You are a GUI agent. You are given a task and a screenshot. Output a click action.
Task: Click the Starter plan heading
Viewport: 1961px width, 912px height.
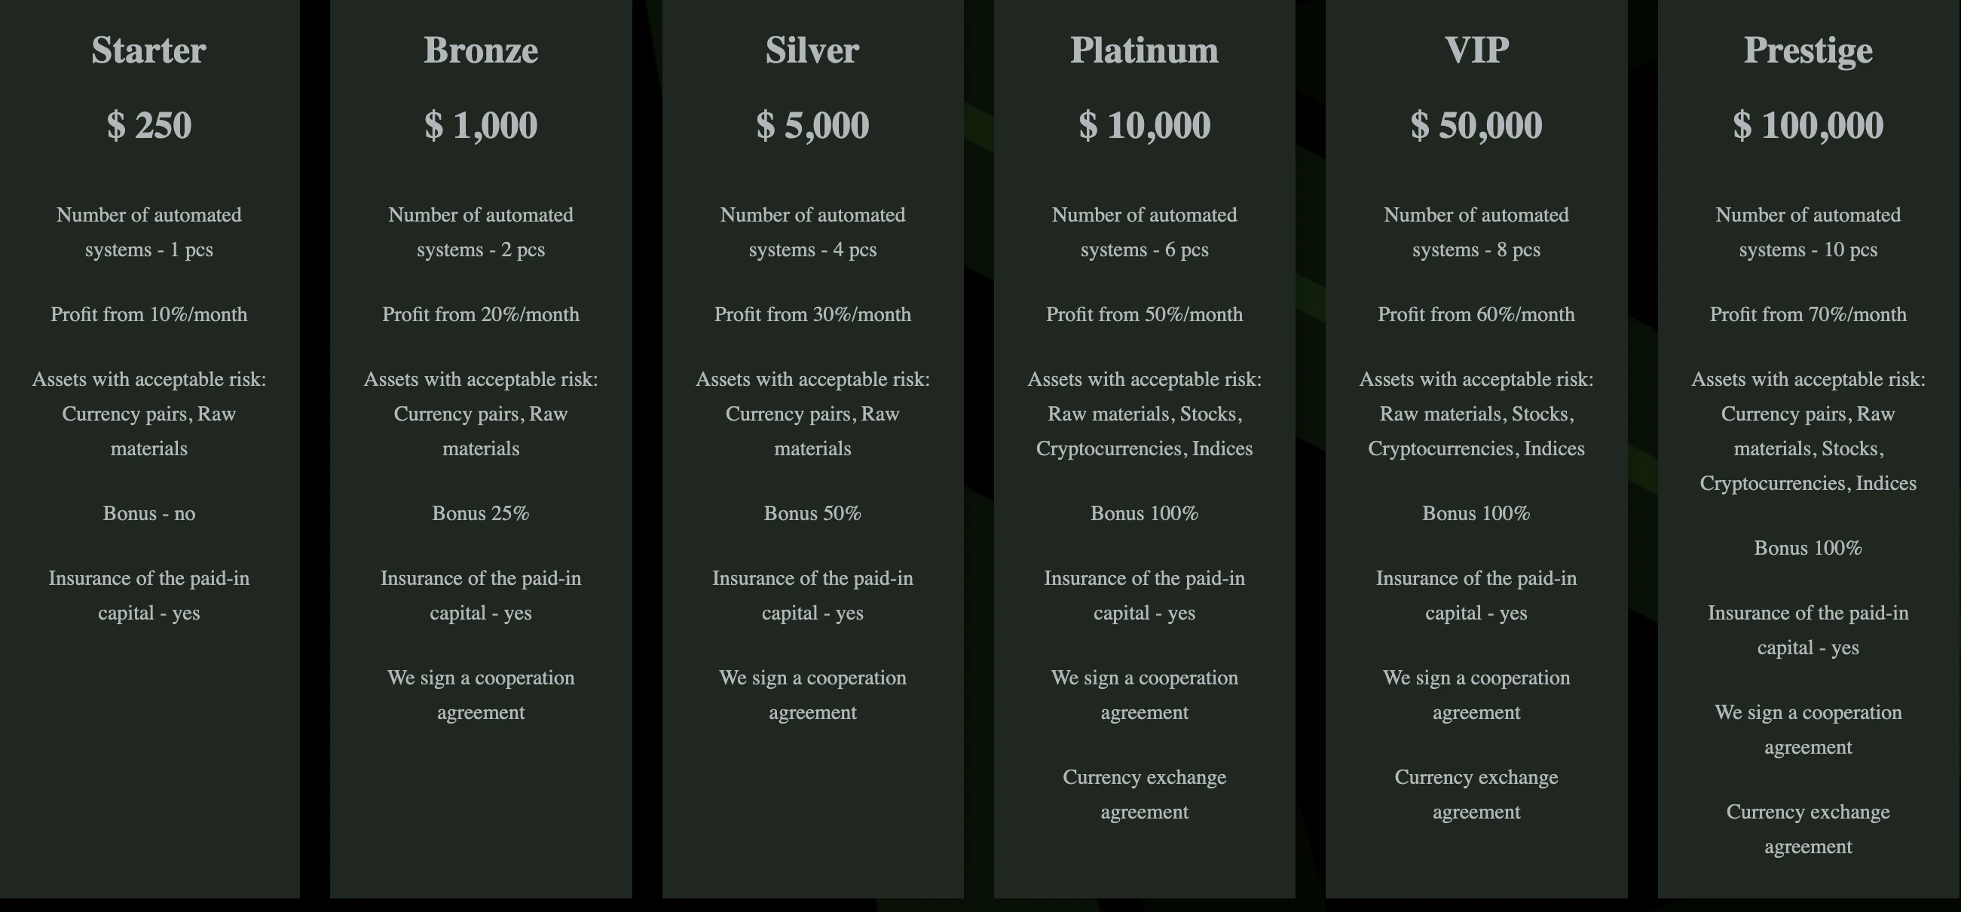tap(148, 50)
